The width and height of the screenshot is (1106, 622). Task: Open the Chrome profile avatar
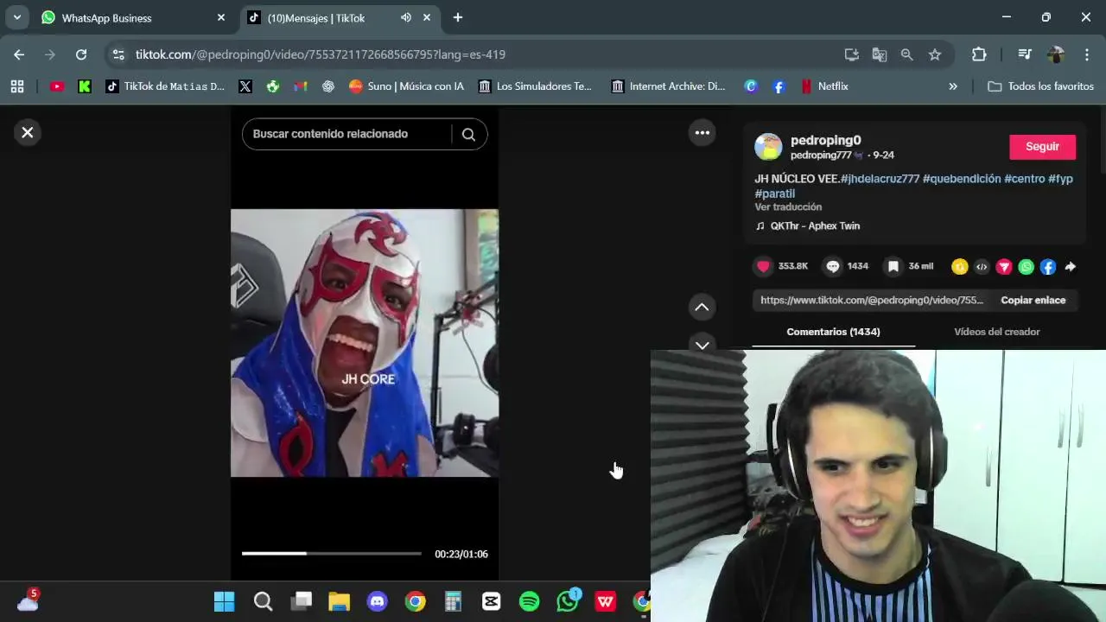[x=1056, y=54]
